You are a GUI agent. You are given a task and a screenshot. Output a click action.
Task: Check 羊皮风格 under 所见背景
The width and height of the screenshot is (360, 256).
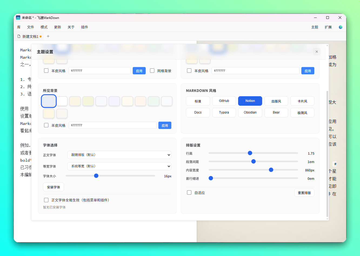tap(46, 125)
